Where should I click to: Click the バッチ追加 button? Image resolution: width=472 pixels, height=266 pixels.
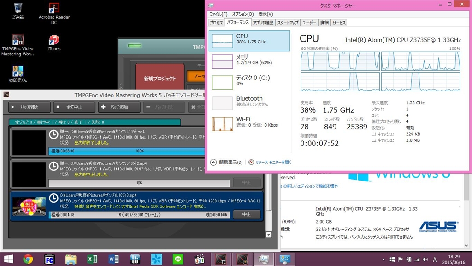point(119,107)
